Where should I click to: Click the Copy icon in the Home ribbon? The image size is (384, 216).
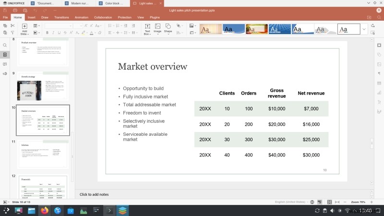point(5,26)
